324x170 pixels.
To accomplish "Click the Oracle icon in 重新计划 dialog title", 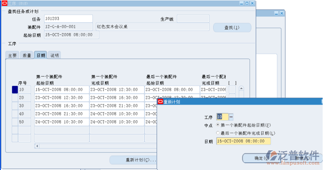I will point(160,102).
